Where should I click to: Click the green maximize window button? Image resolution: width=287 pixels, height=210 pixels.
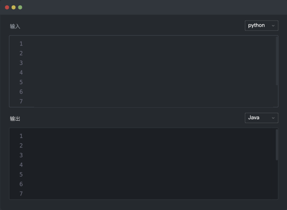click(x=20, y=7)
